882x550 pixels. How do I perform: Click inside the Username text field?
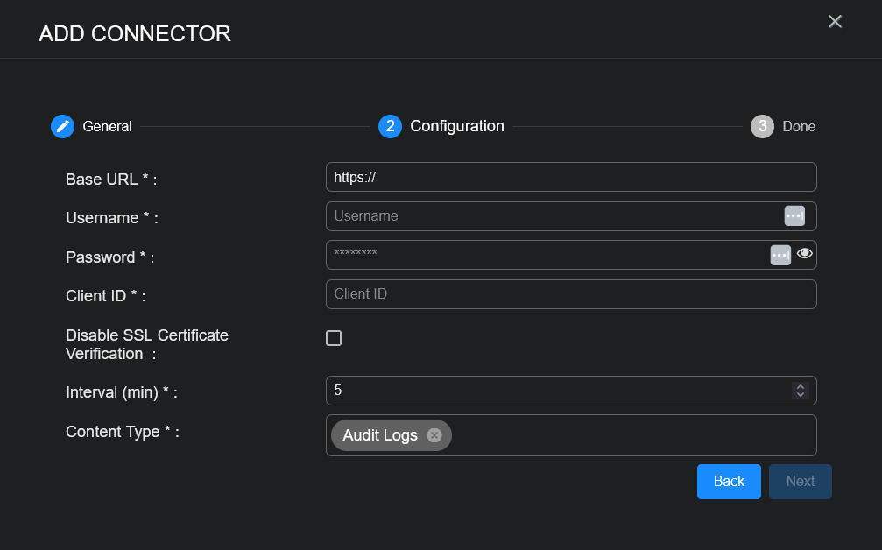tap(552, 216)
